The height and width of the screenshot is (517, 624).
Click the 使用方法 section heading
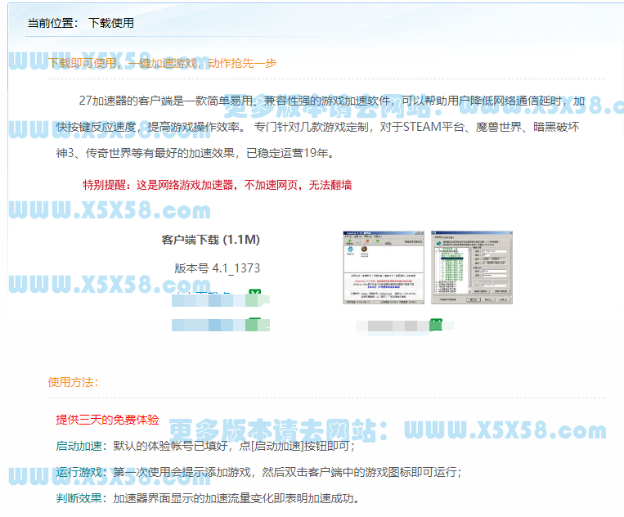(73, 382)
